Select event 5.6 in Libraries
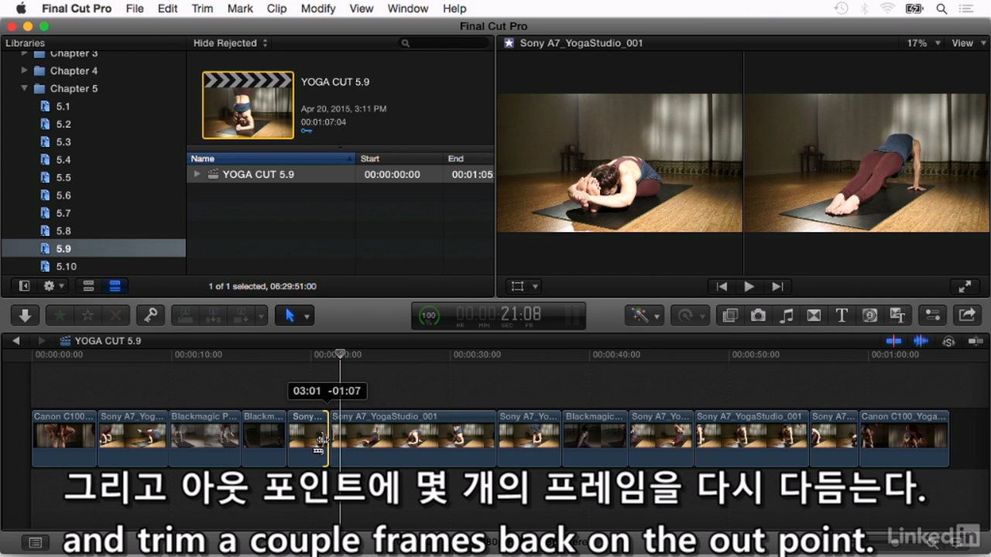 (x=63, y=195)
